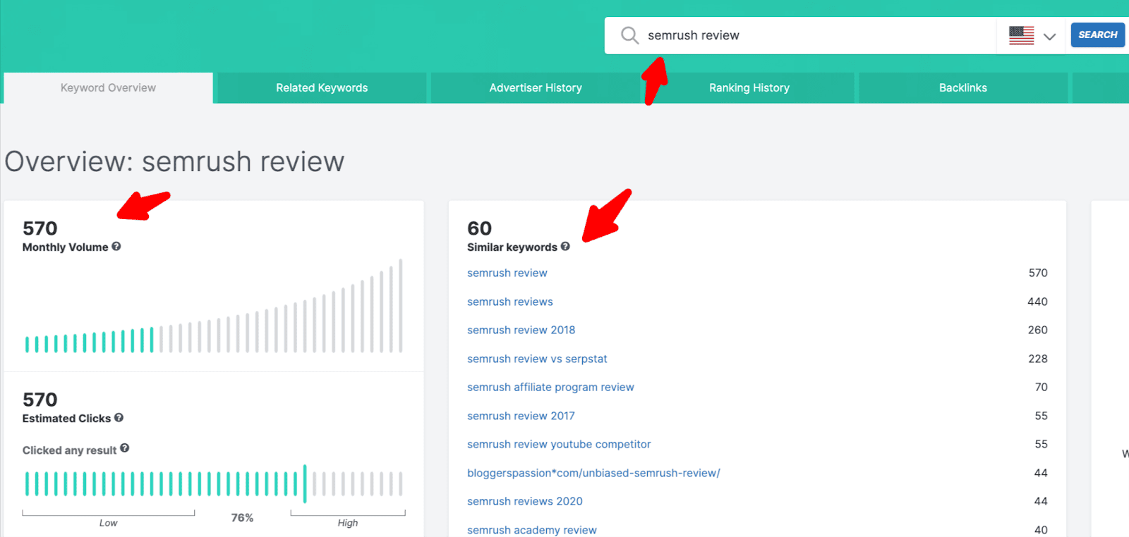
Task: Click the magnifier icon in search box
Action: click(x=629, y=35)
